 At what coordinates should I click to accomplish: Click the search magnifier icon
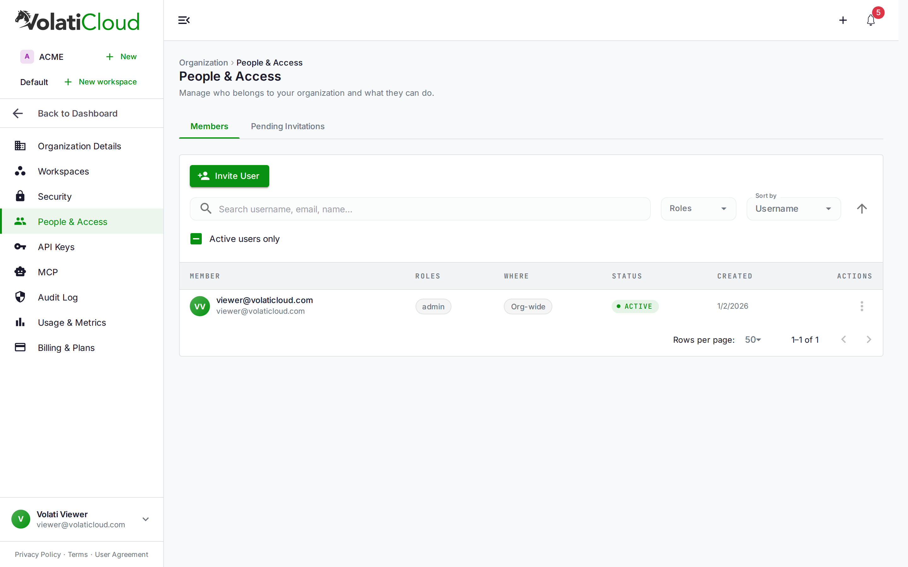[206, 209]
